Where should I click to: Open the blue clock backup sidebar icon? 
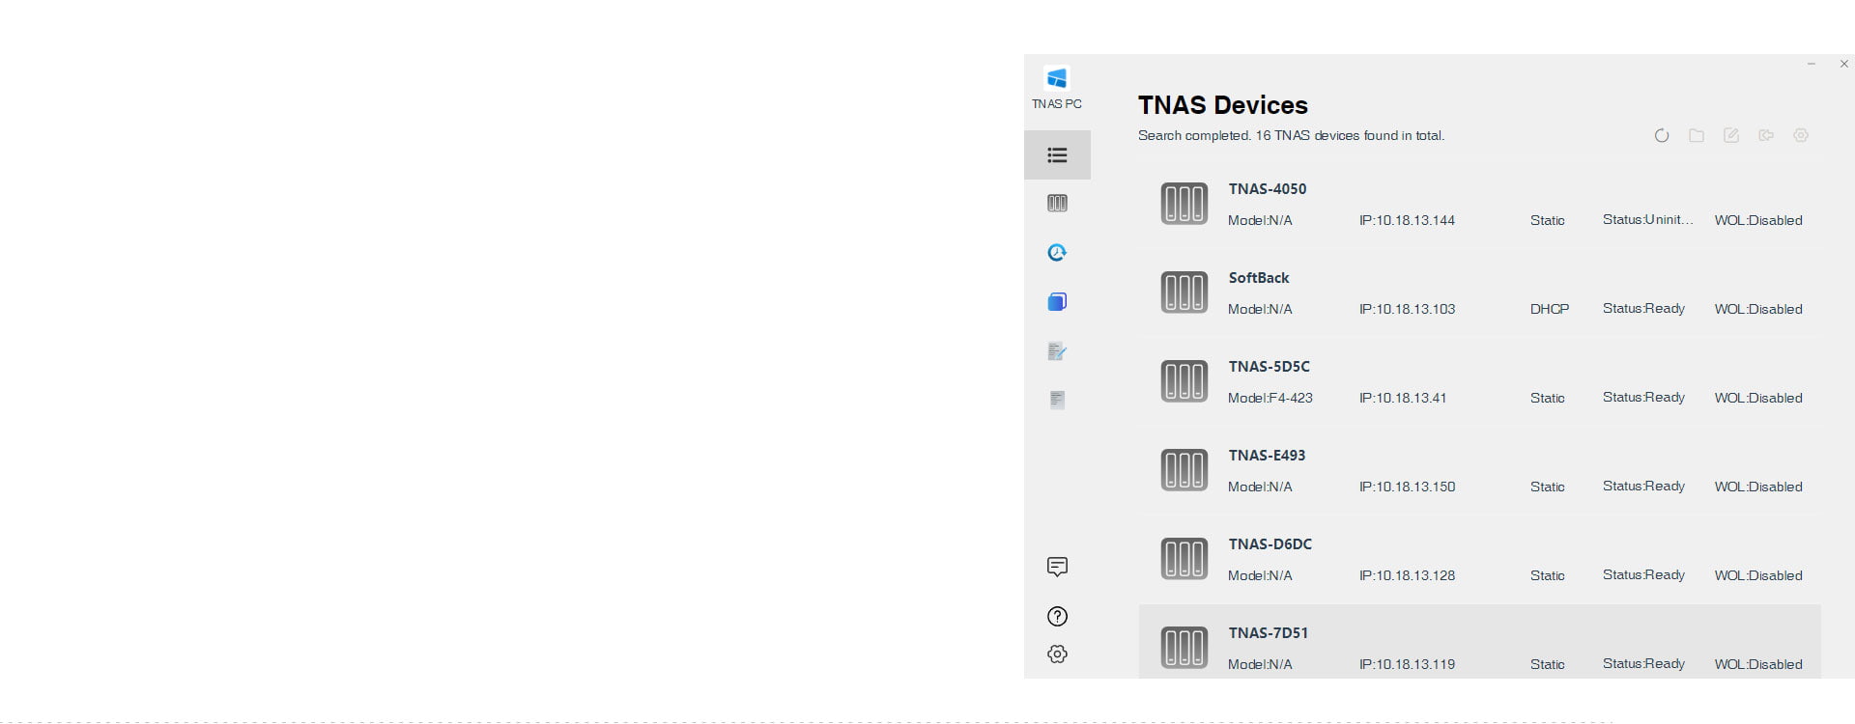[x=1057, y=253]
